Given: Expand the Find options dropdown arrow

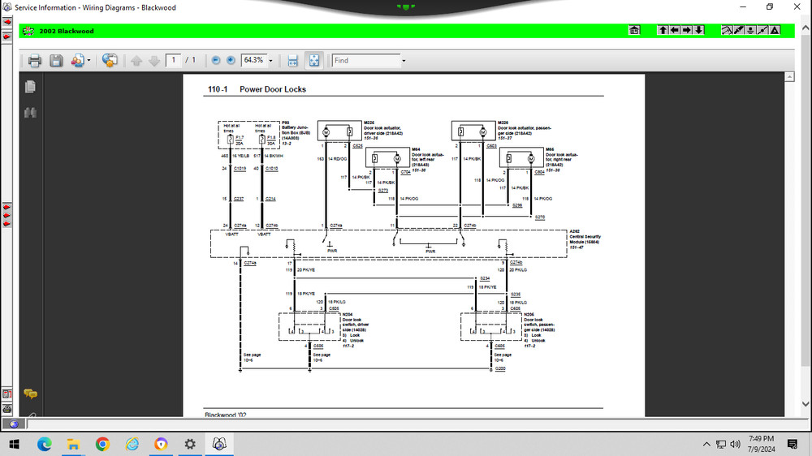Looking at the screenshot, I should [x=404, y=61].
